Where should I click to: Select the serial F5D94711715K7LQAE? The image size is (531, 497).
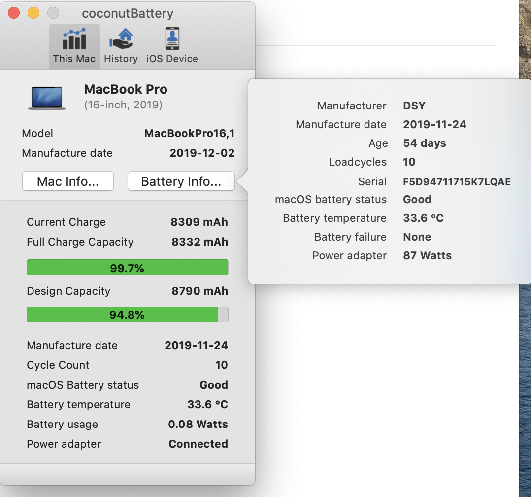click(457, 182)
